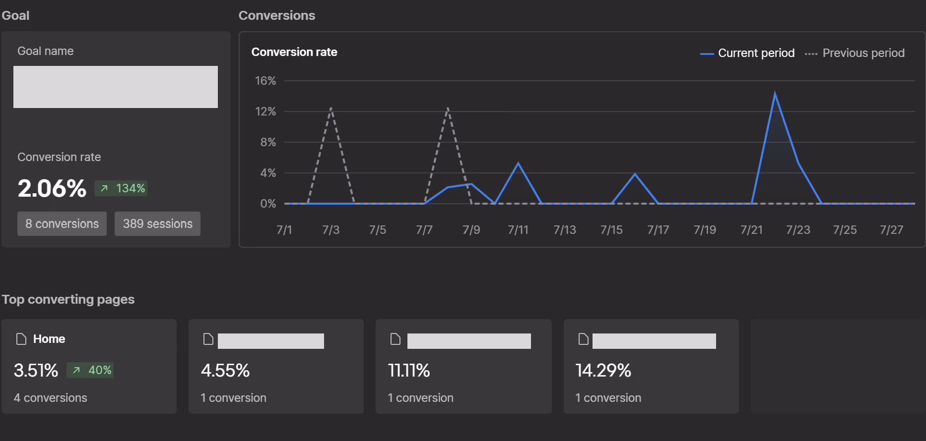Click the 389 sessions badge

tap(157, 224)
